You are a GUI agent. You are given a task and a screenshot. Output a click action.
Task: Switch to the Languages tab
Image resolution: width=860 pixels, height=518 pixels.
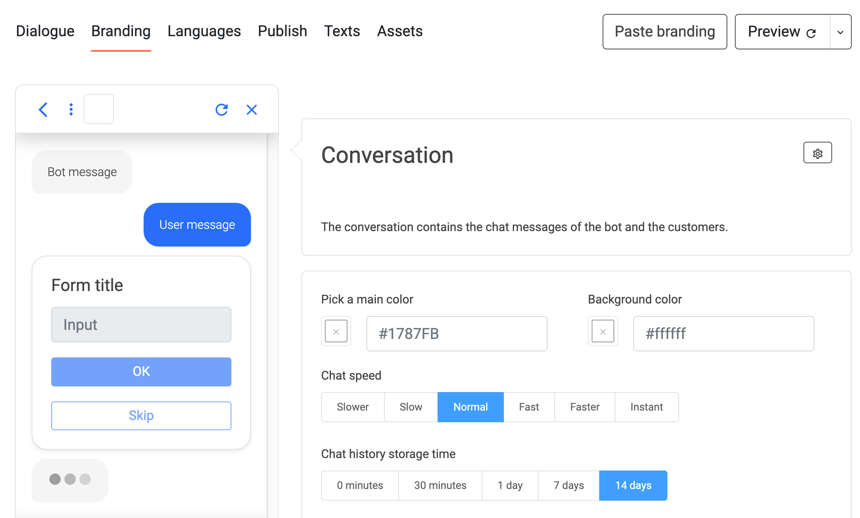[x=204, y=31]
